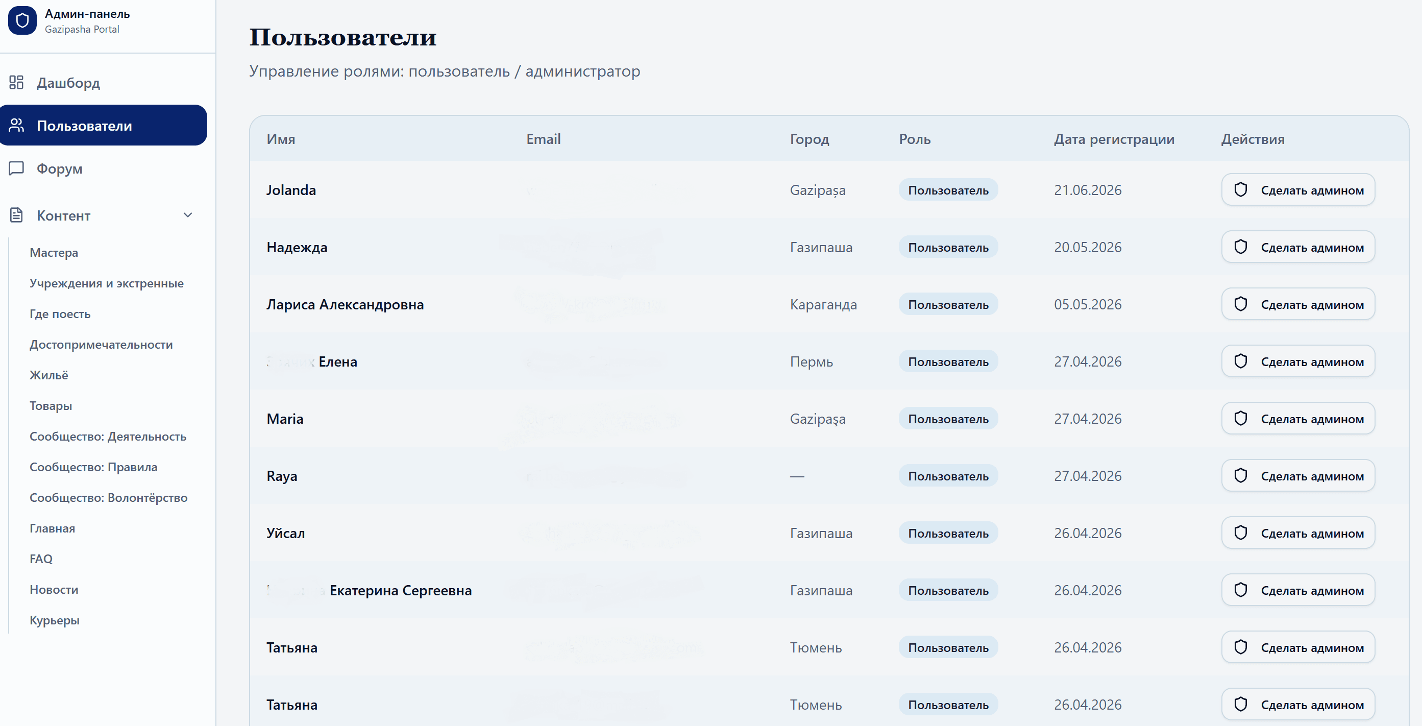Viewport: 1422px width, 726px height.
Task: Click the Дата регистрации column header
Action: [x=1114, y=139]
